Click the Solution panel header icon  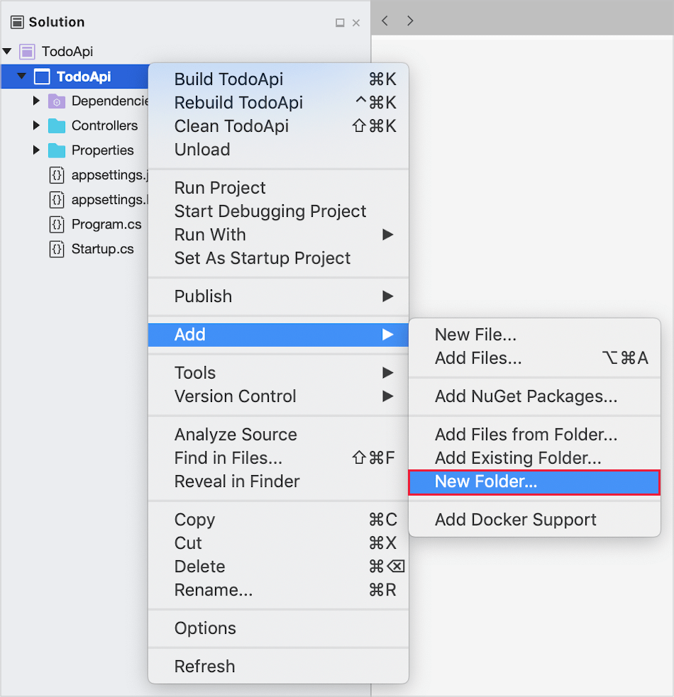[17, 22]
